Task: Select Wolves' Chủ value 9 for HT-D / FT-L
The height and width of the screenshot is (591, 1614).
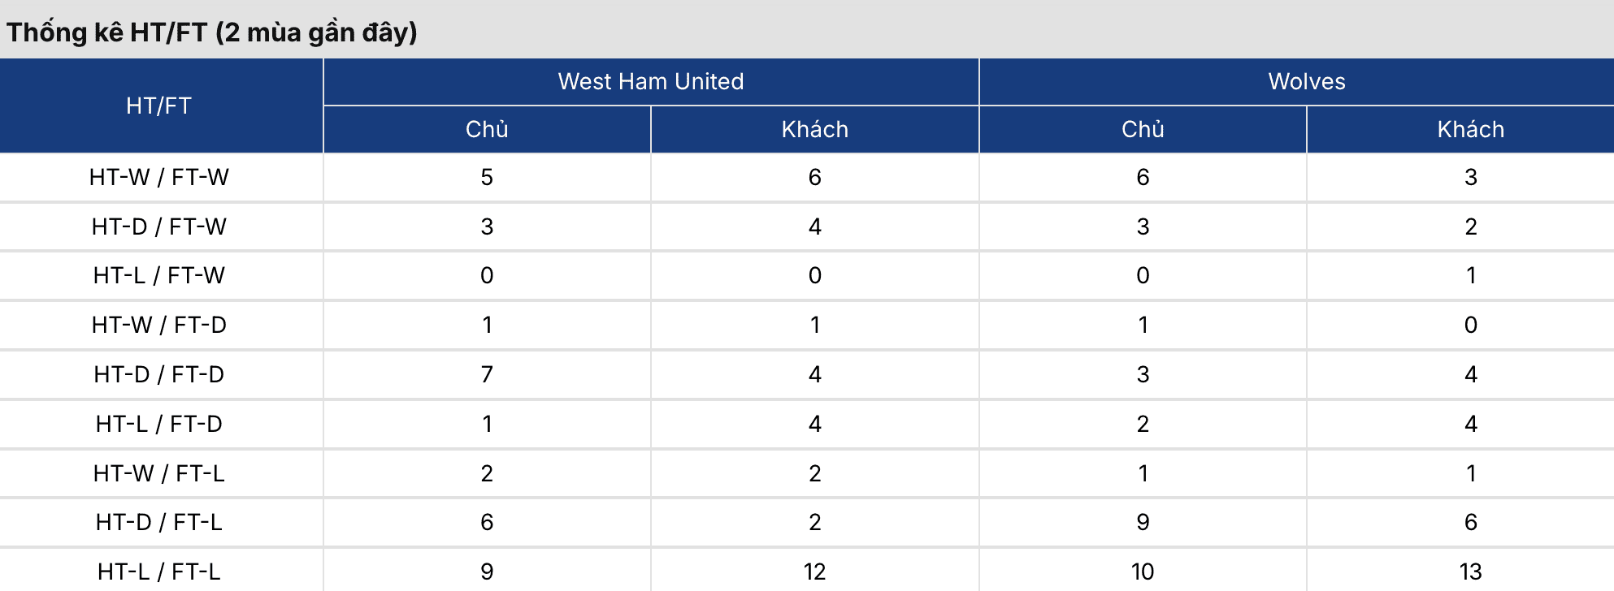Action: [1143, 522]
